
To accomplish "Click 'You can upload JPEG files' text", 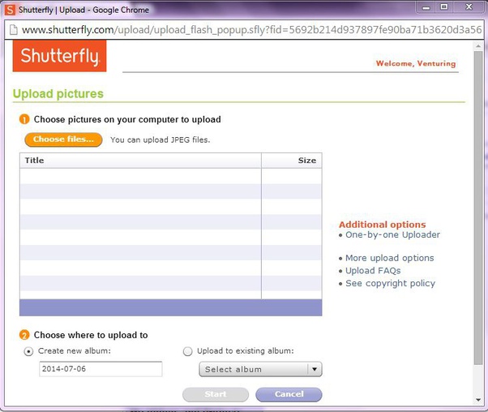I will point(161,139).
